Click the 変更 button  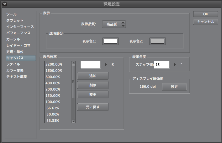pos(93,95)
